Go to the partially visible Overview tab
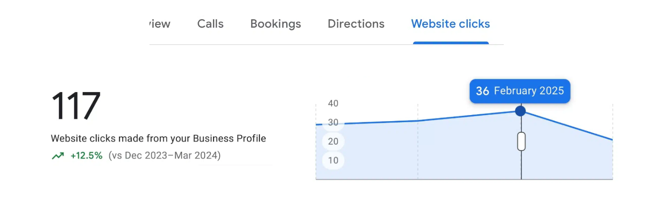Viewport: 647px width, 202px height. click(160, 23)
